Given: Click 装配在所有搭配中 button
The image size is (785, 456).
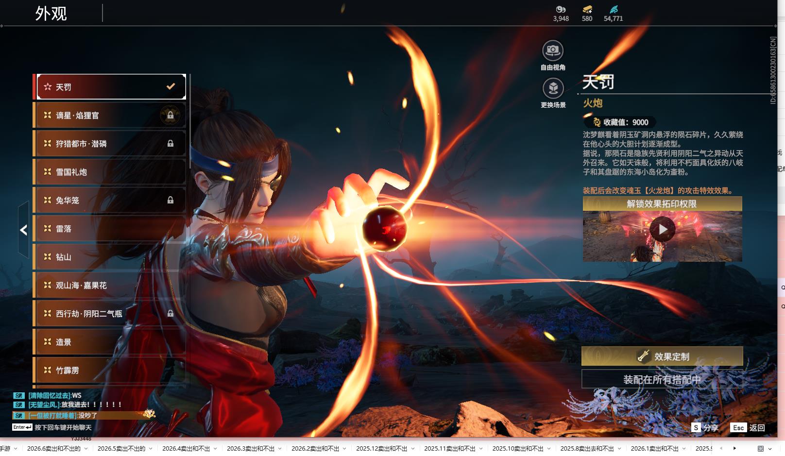Looking at the screenshot, I should coord(662,379).
